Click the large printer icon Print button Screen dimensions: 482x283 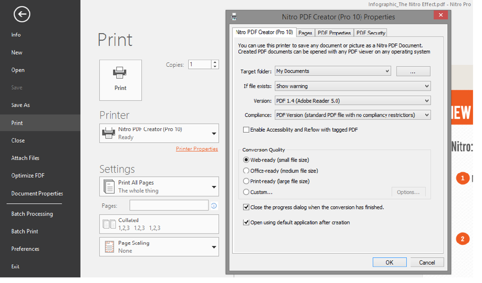tap(120, 80)
